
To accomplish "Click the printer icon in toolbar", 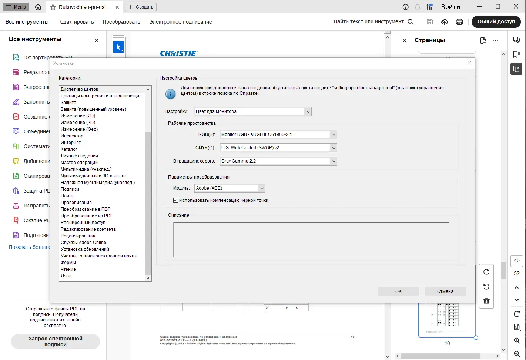I will [459, 22].
